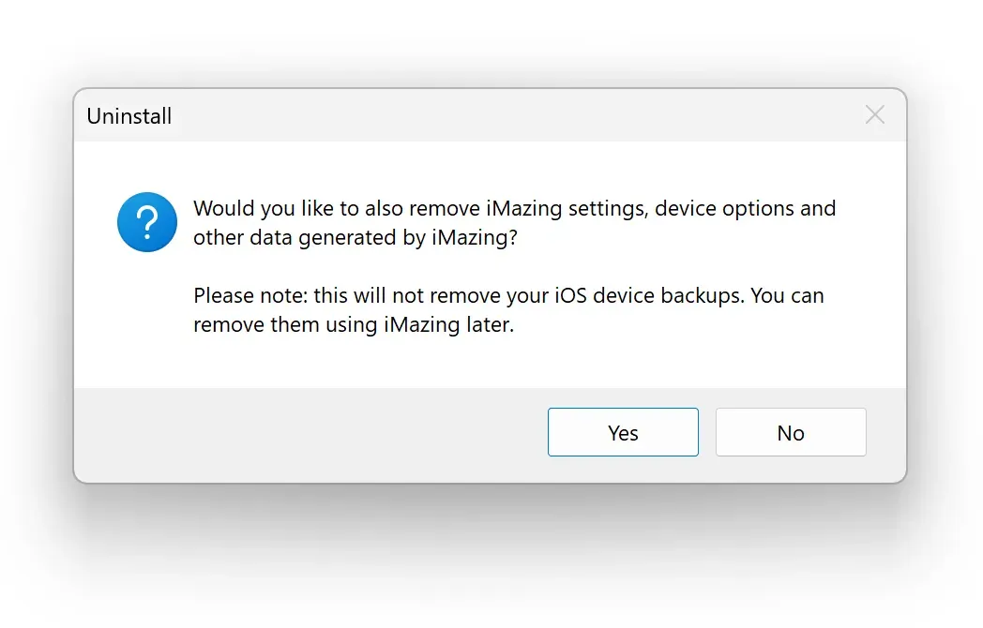Click the Uninstall title bar text

coord(129,116)
